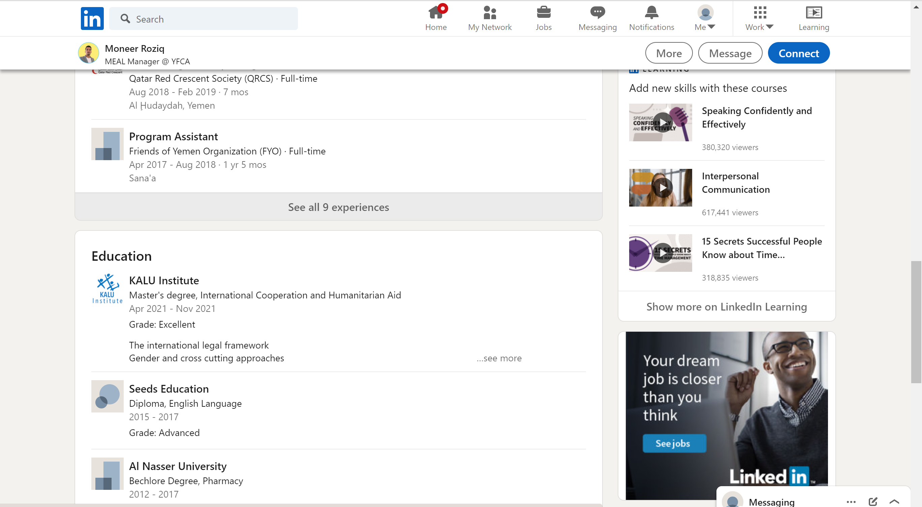The image size is (922, 507).
Task: Open the Notifications bell icon
Action: [x=651, y=13]
